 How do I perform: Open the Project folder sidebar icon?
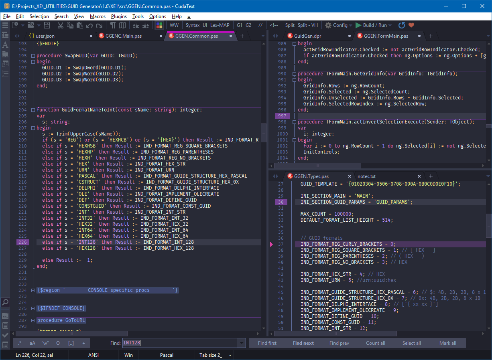[x=5, y=54]
